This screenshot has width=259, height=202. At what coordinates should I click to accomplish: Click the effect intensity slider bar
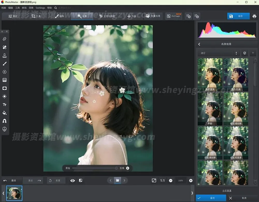95,168
